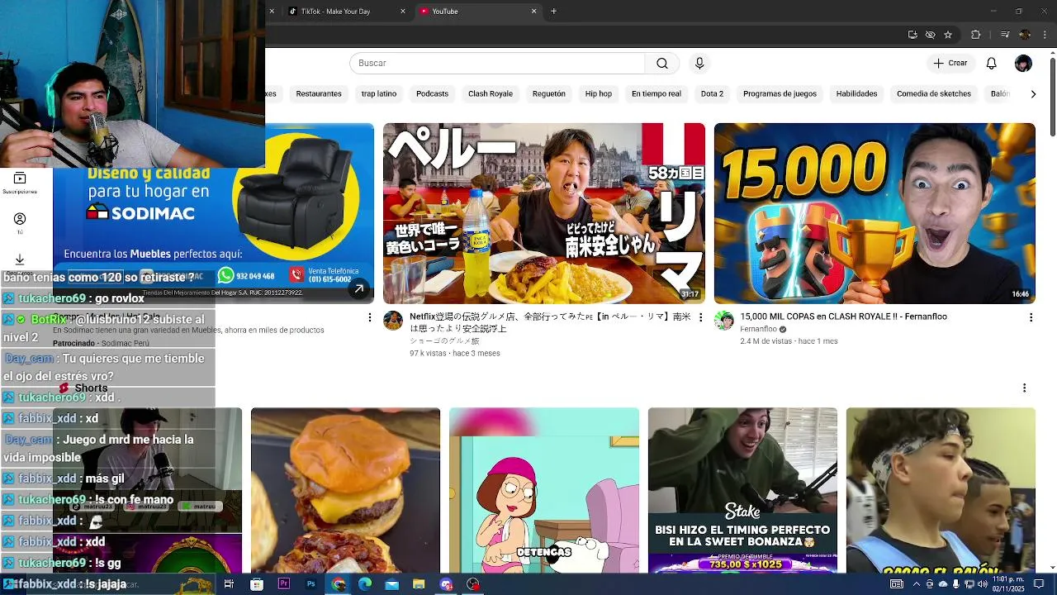Bookmark this page with the star icon
1057x595 pixels.
pos(948,35)
